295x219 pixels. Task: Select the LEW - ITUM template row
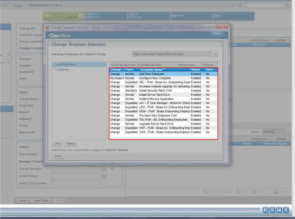click(163, 107)
